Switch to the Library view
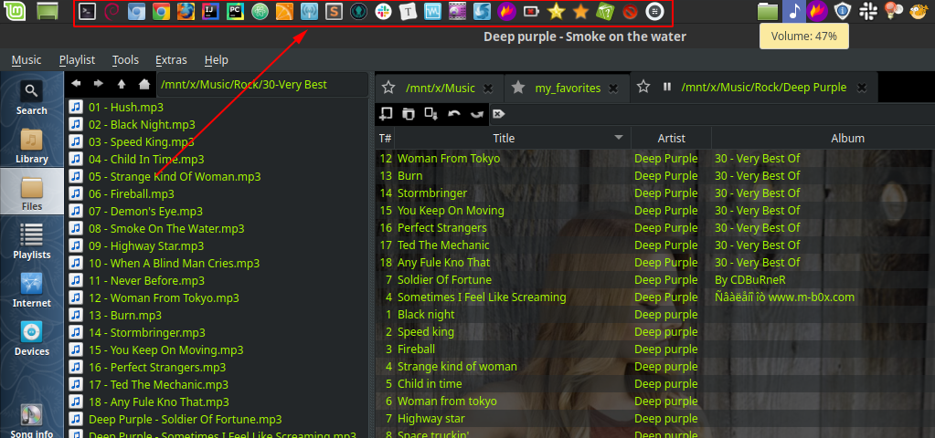The width and height of the screenshot is (935, 438). point(31,146)
